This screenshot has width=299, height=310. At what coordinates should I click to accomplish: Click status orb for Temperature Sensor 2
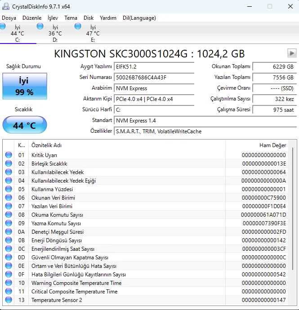pyautogui.click(x=9, y=300)
